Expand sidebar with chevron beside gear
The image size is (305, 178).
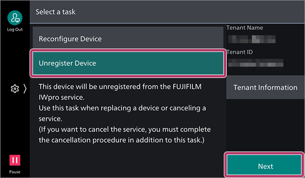25,89
